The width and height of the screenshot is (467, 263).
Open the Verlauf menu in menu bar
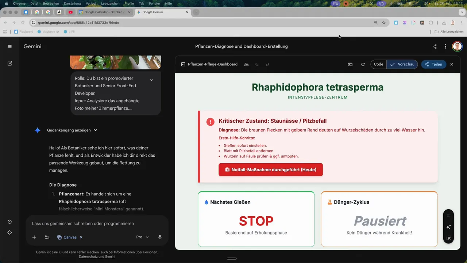91,4
